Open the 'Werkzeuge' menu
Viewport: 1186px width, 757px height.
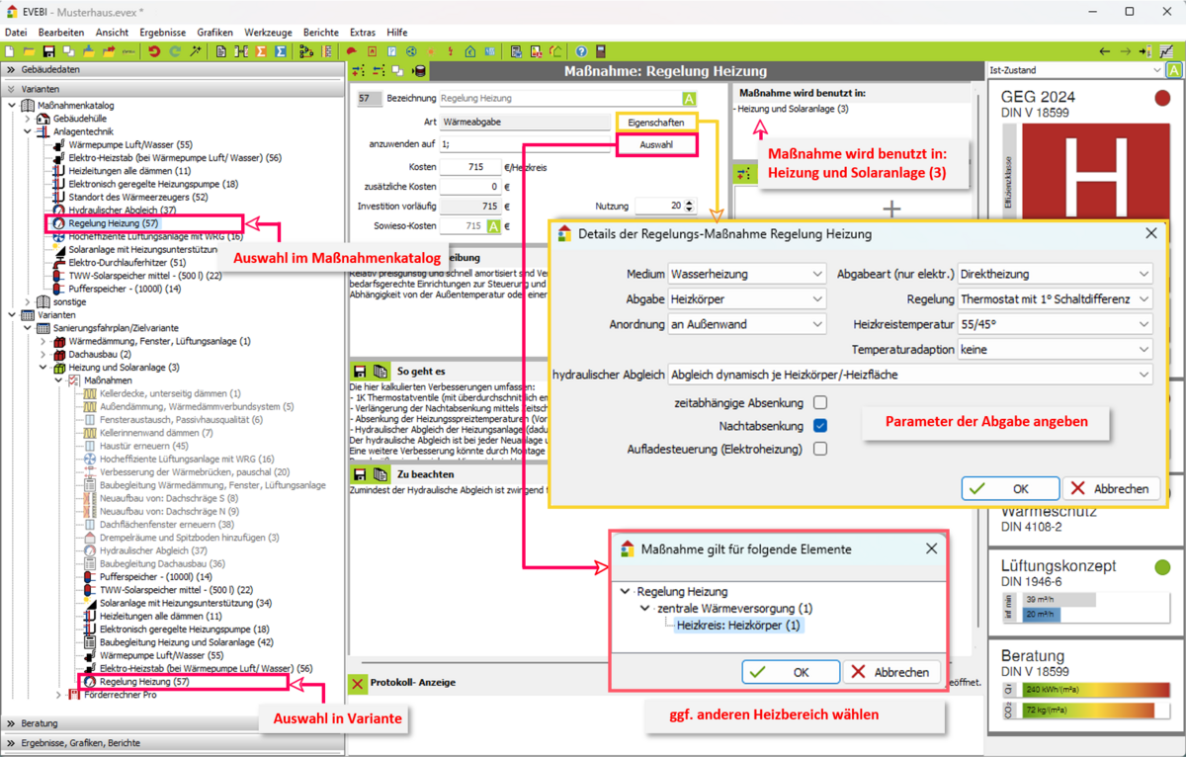point(268,33)
